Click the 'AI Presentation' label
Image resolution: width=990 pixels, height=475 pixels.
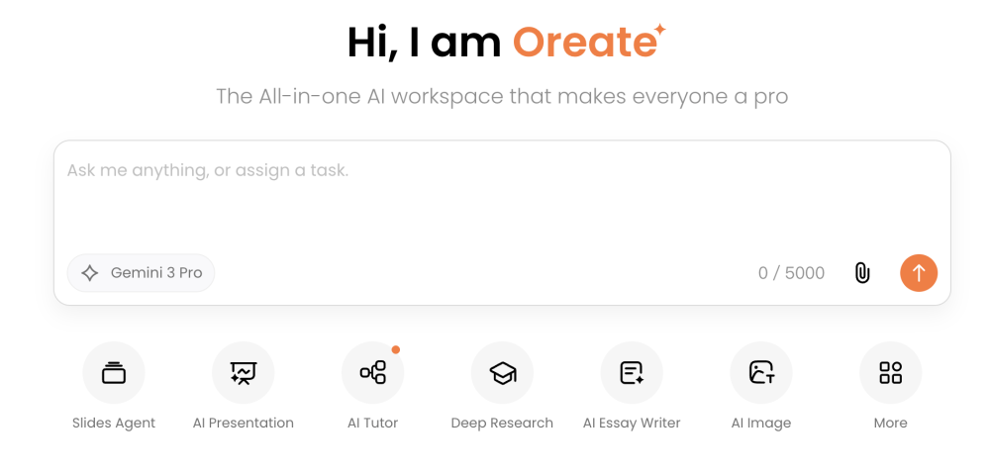click(244, 424)
